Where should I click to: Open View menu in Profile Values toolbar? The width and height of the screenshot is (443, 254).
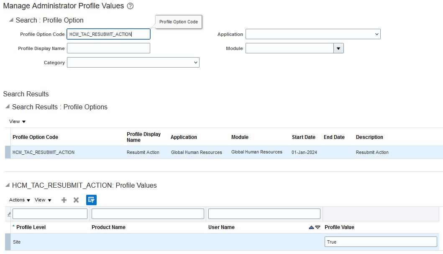(x=43, y=200)
